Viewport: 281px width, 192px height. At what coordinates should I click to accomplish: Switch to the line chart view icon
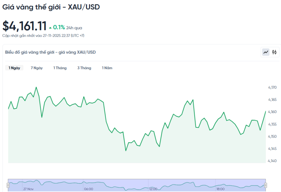266,52
